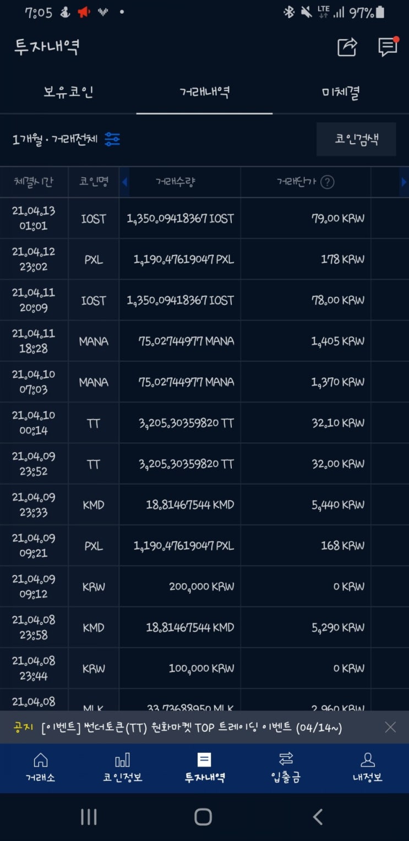The image size is (409, 841).
Task: Go to the 거래소 home icon
Action: pos(40,760)
